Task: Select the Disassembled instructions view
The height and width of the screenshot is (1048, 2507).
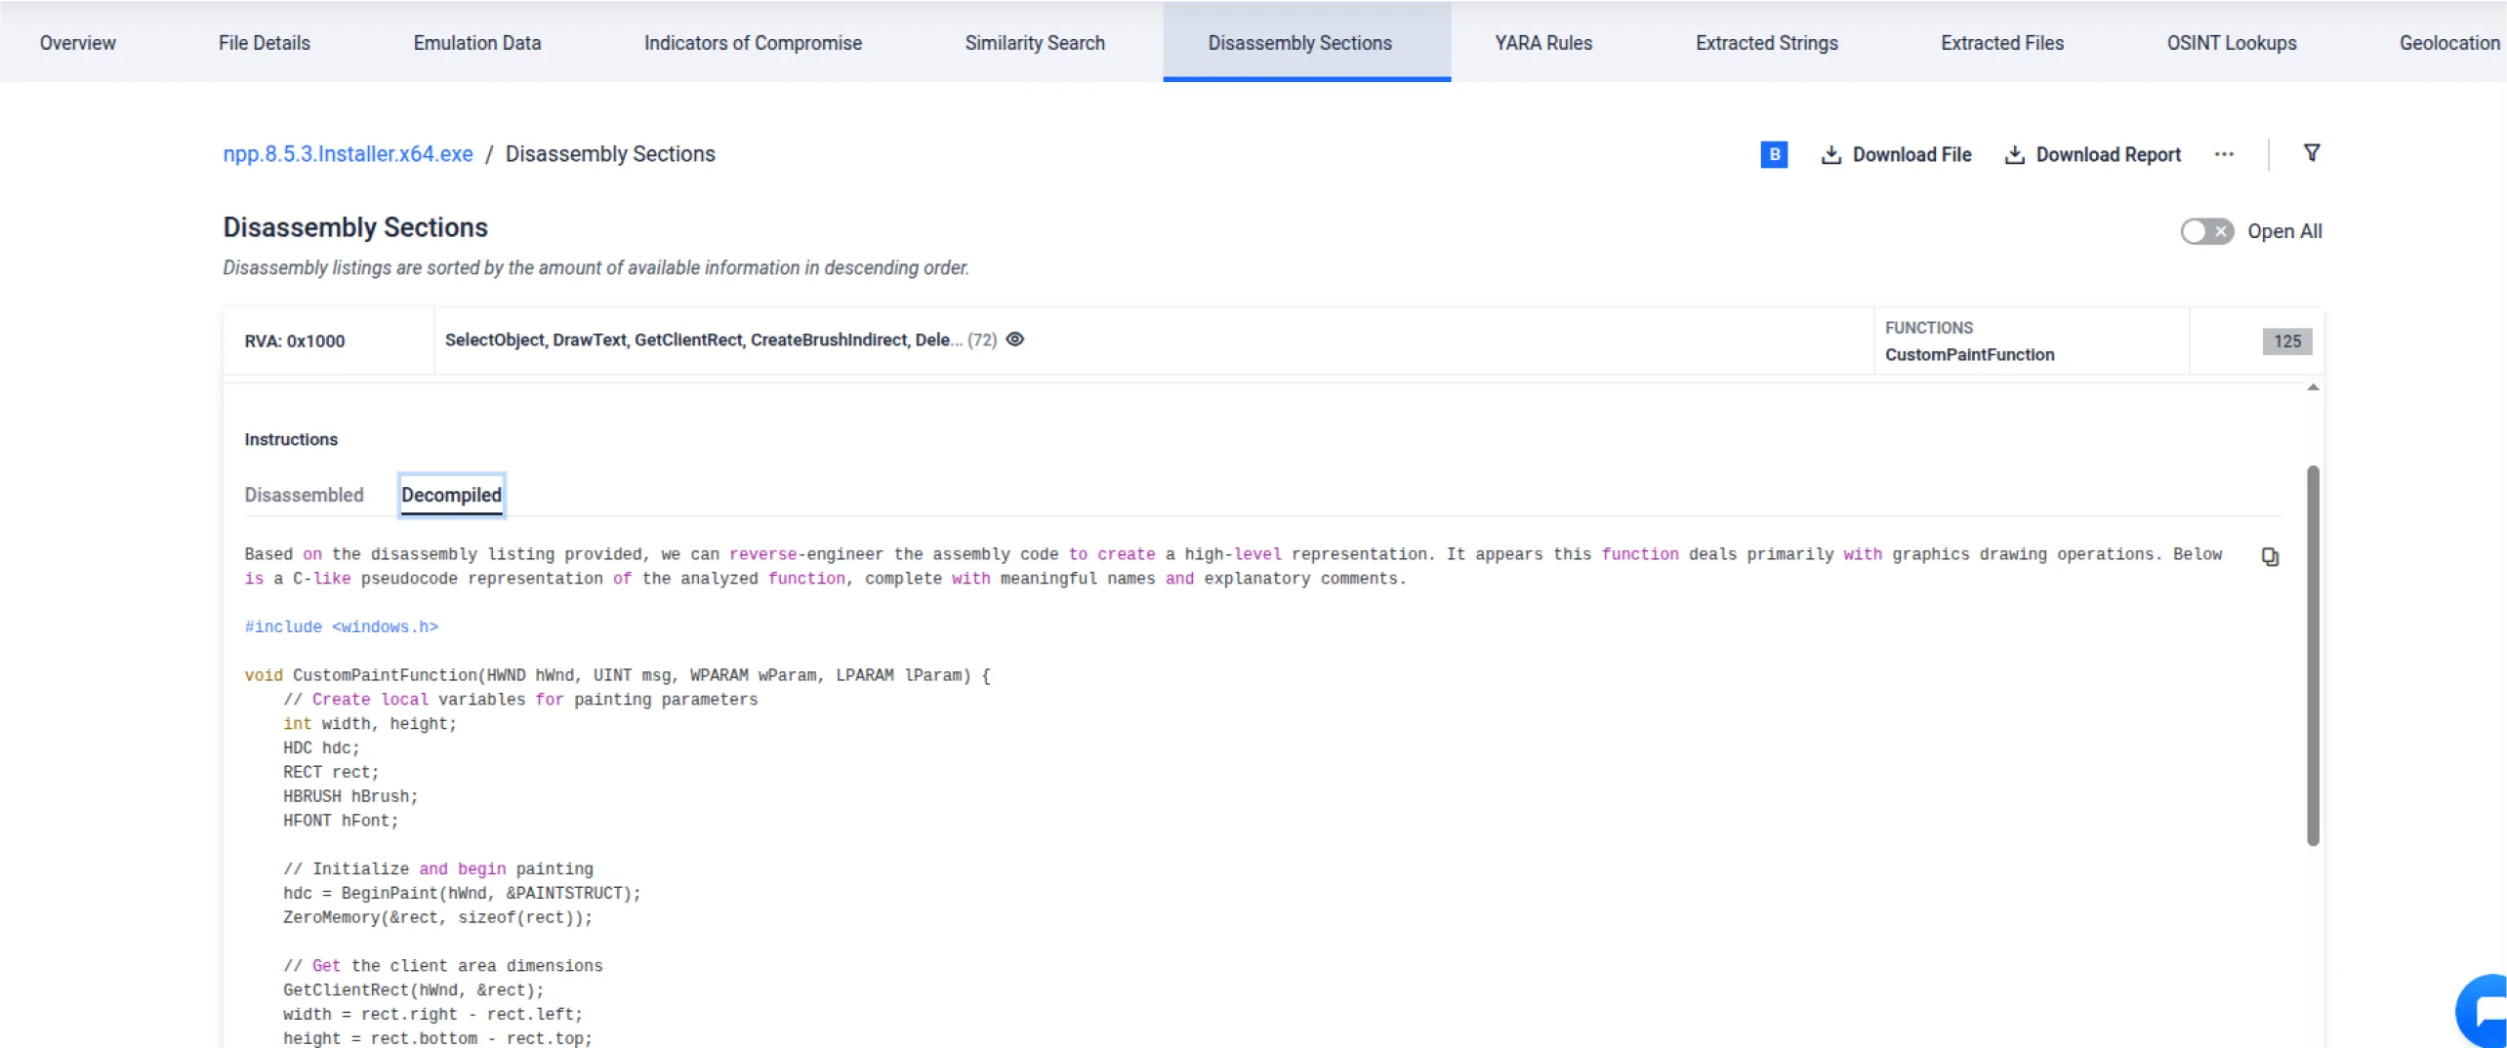Action: tap(304, 495)
